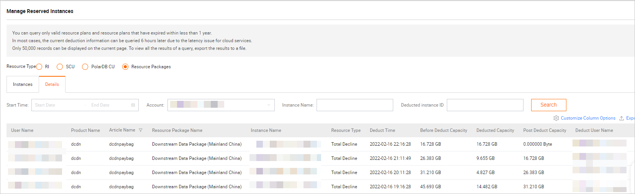Switch to the Instances tab
This screenshot has width=635, height=194.
pyautogui.click(x=23, y=84)
